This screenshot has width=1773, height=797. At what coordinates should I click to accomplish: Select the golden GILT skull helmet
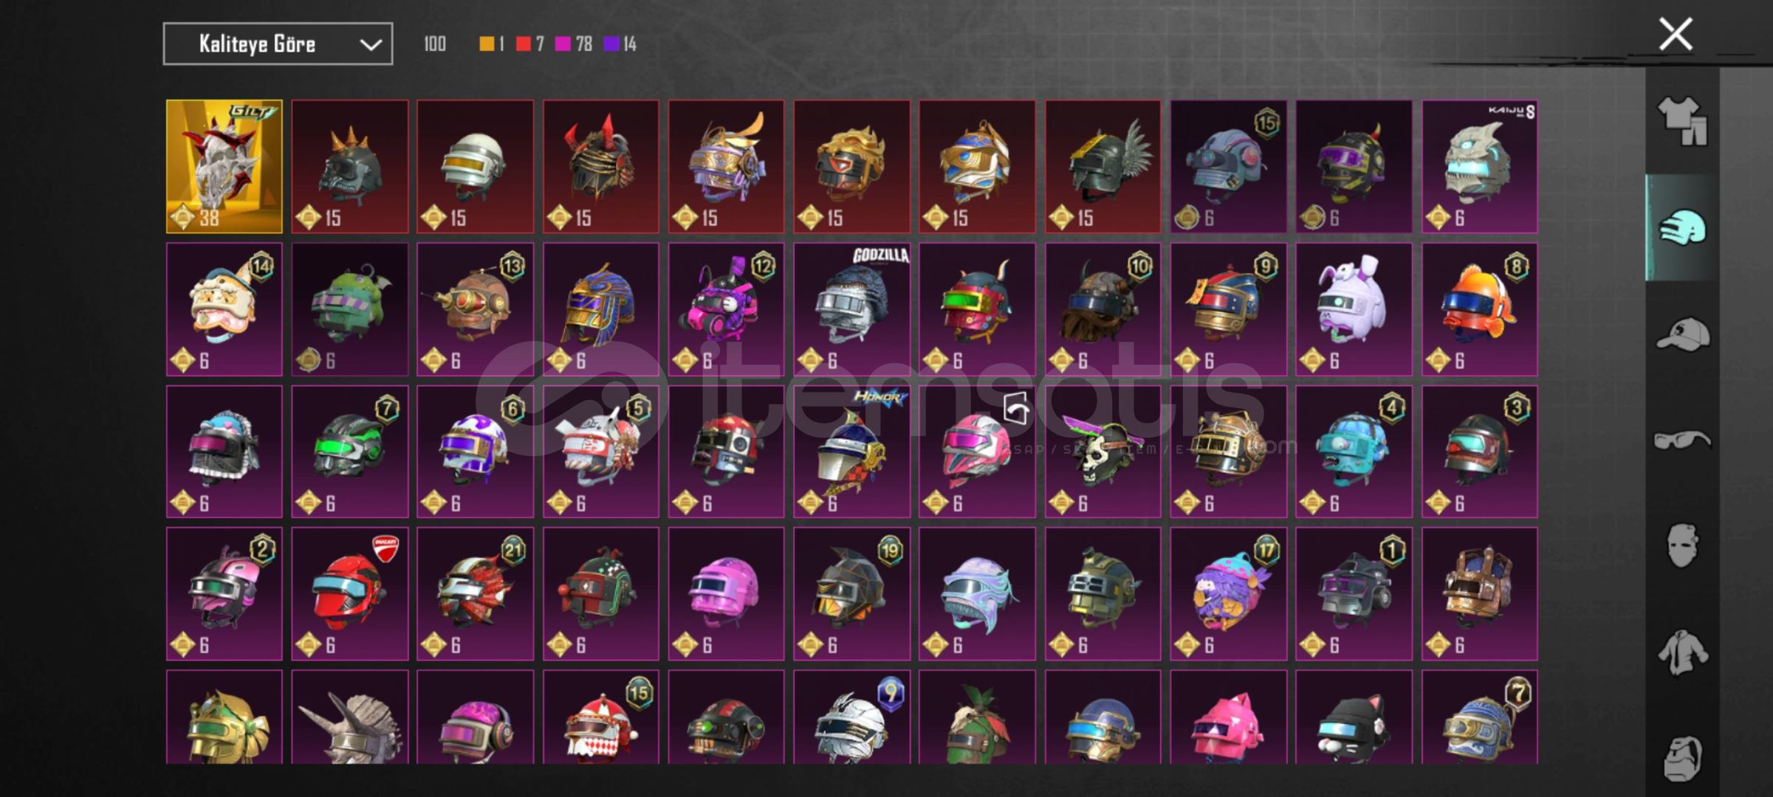pos(224,167)
